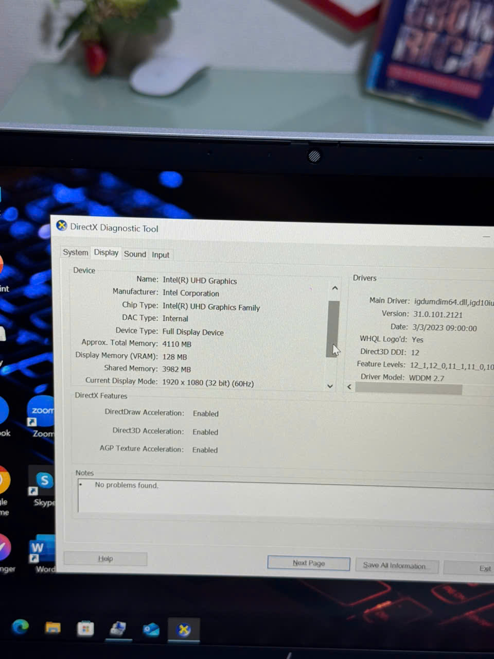Open the Sound tab
The height and width of the screenshot is (659, 494).
[135, 254]
